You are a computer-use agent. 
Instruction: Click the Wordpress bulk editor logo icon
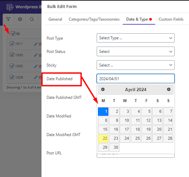click(10, 7)
